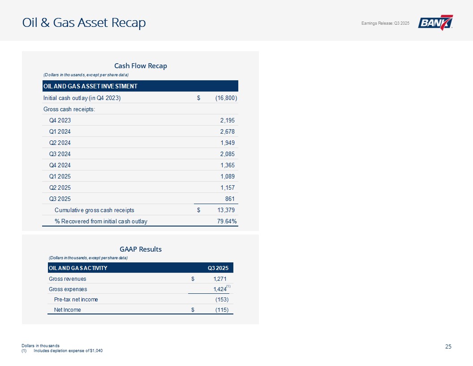Click the Oil & Gas Asset Recap title
This screenshot has width=473, height=366.
coord(84,22)
